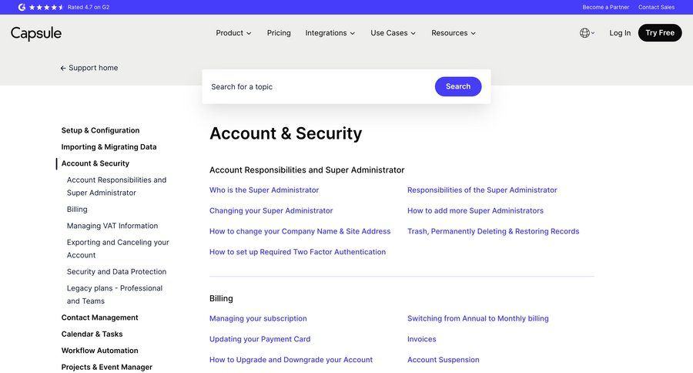Viewport: 693px width, 373px height.
Task: Click the Capsule logo
Action: (x=36, y=33)
